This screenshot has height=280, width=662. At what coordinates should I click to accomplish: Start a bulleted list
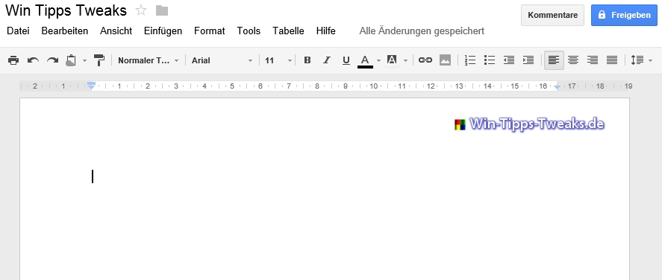(x=490, y=60)
